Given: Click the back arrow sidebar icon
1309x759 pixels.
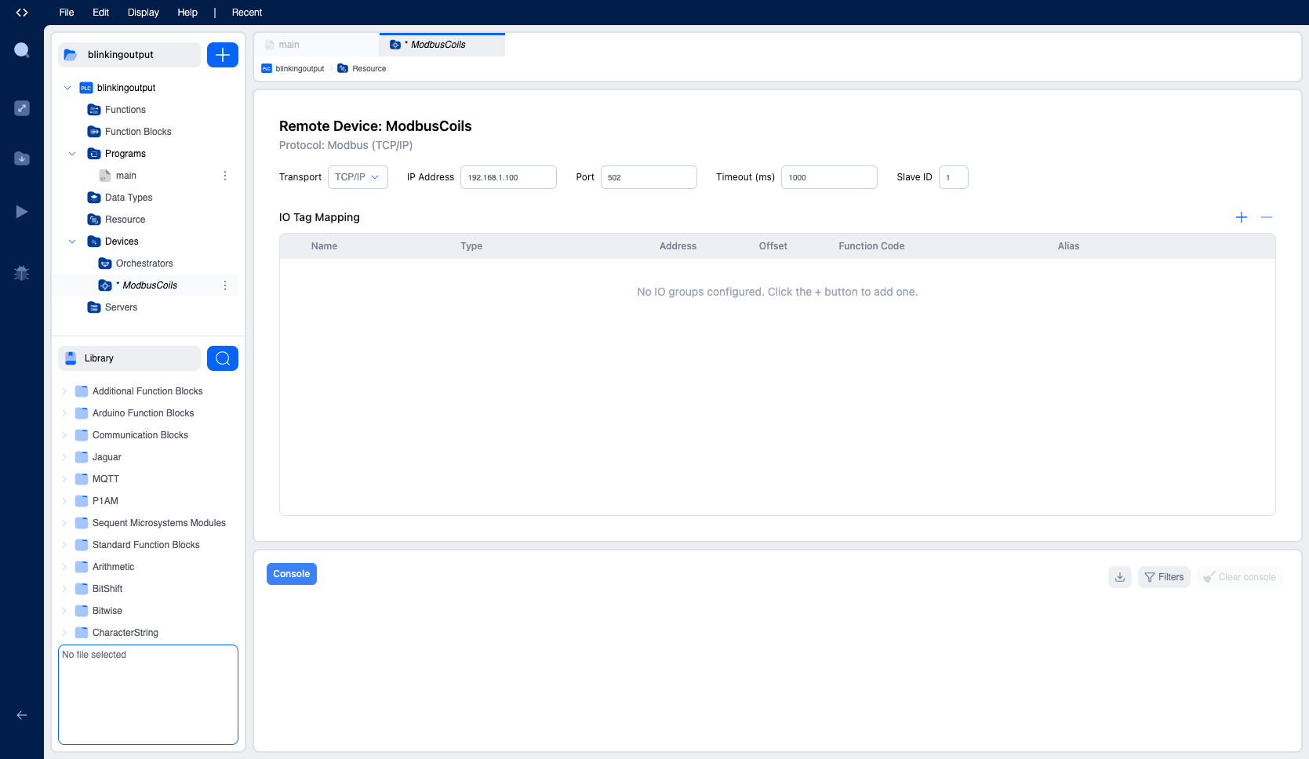Looking at the screenshot, I should point(22,715).
